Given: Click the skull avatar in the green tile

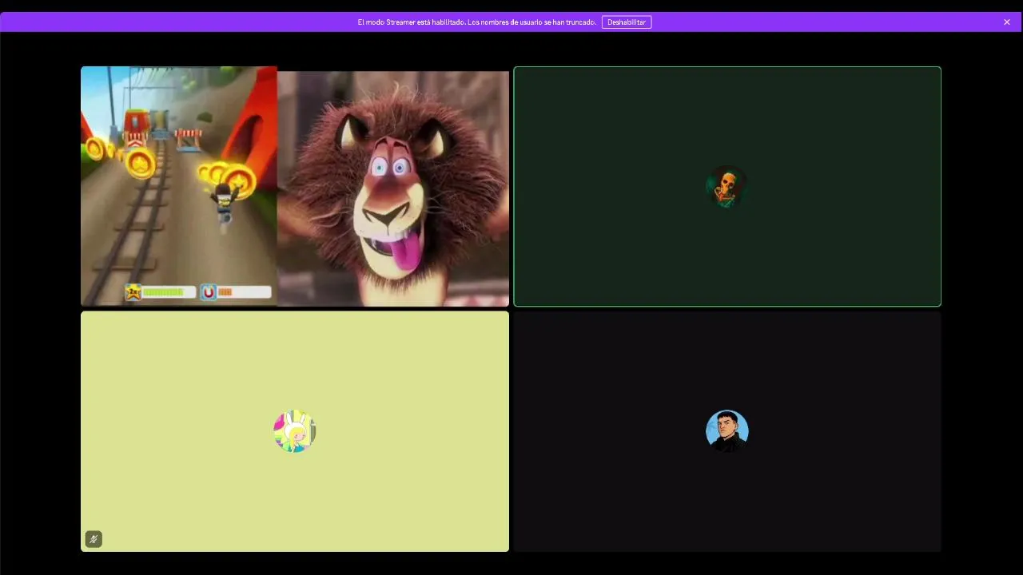Looking at the screenshot, I should pyautogui.click(x=726, y=187).
